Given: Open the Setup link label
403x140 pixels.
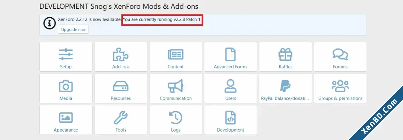Looking at the screenshot, I should (66, 67).
